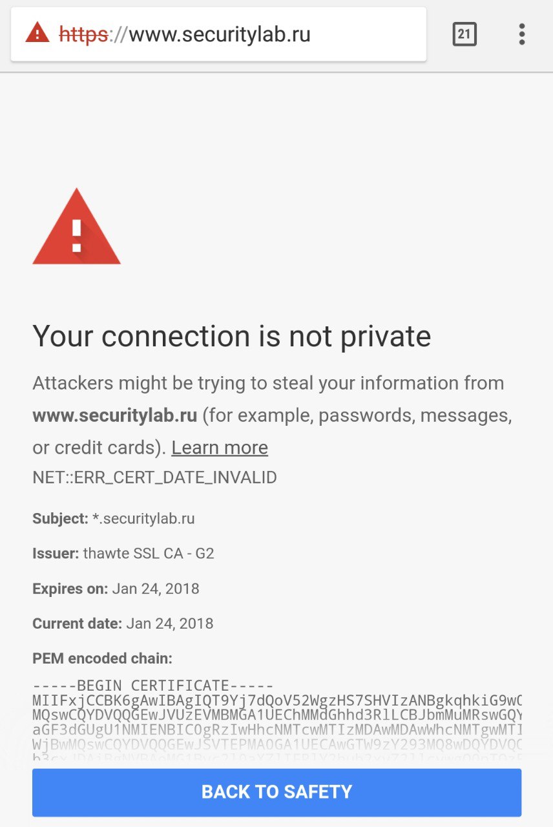Follow the Learn more link
Image resolution: width=553 pixels, height=827 pixels.
click(220, 448)
